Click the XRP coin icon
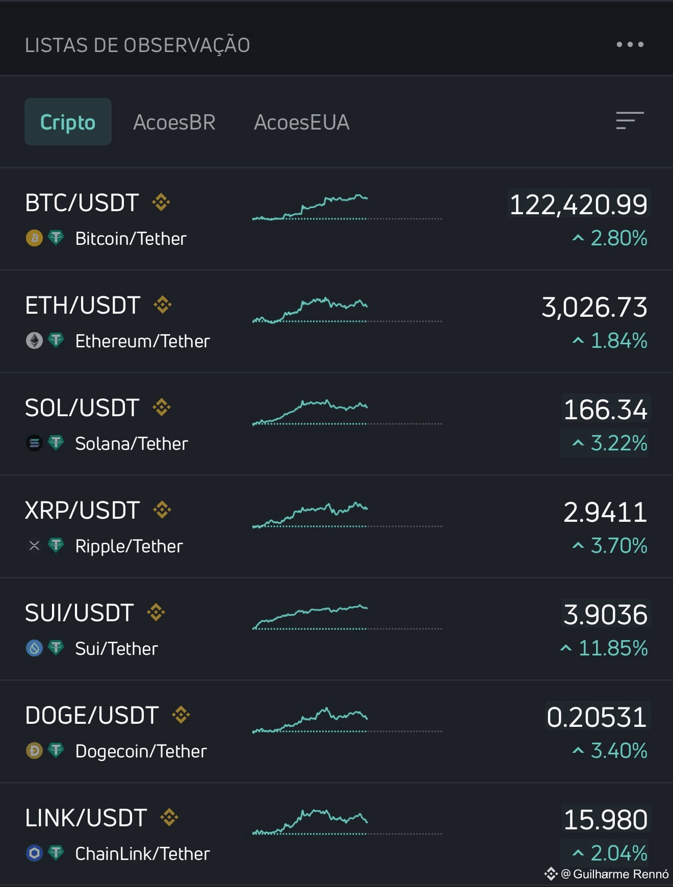This screenshot has width=673, height=887. pyautogui.click(x=34, y=546)
